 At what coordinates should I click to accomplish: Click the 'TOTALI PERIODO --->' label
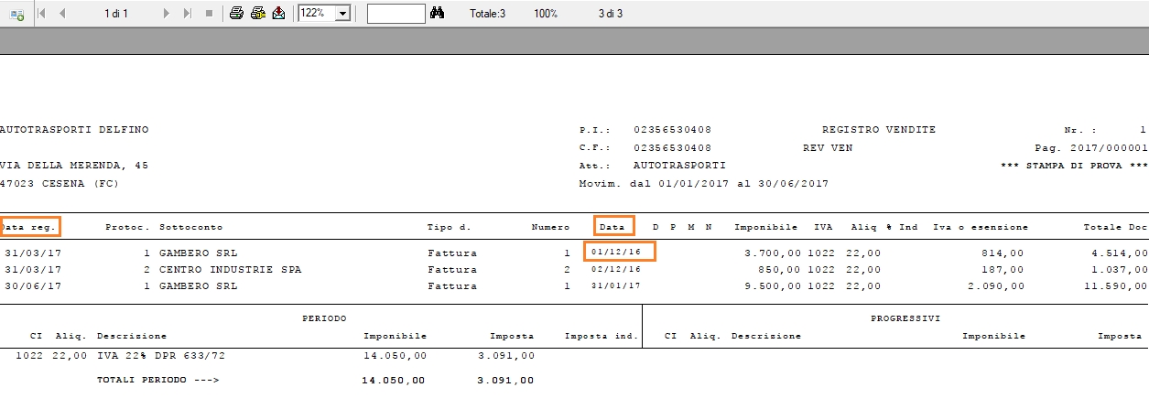click(158, 380)
